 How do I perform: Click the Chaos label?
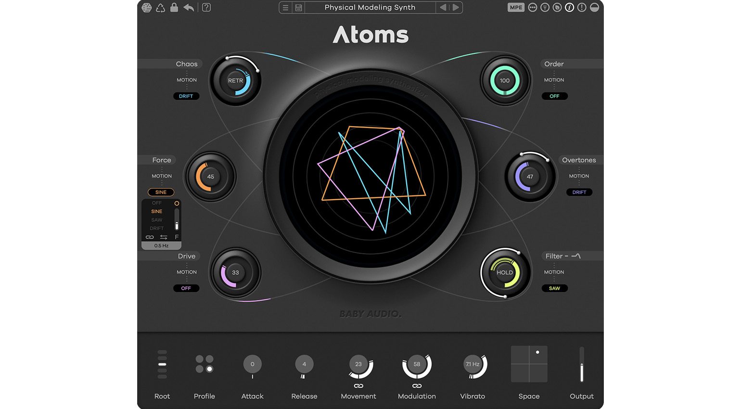click(187, 64)
